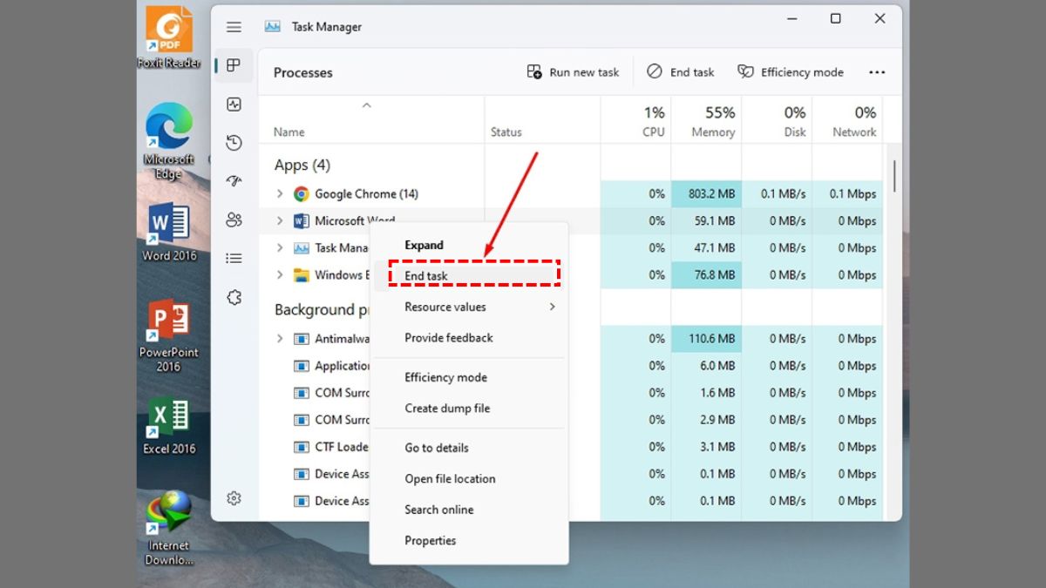This screenshot has width=1046, height=588.
Task: Open the Performance sidebar icon
Action: (234, 105)
